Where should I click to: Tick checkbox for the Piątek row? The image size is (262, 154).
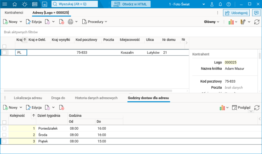pos(4,141)
